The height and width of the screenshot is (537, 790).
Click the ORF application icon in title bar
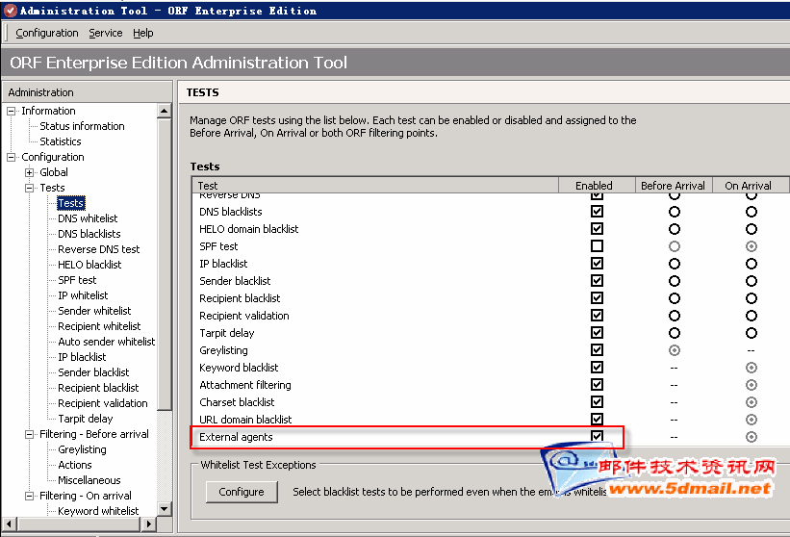(9, 11)
